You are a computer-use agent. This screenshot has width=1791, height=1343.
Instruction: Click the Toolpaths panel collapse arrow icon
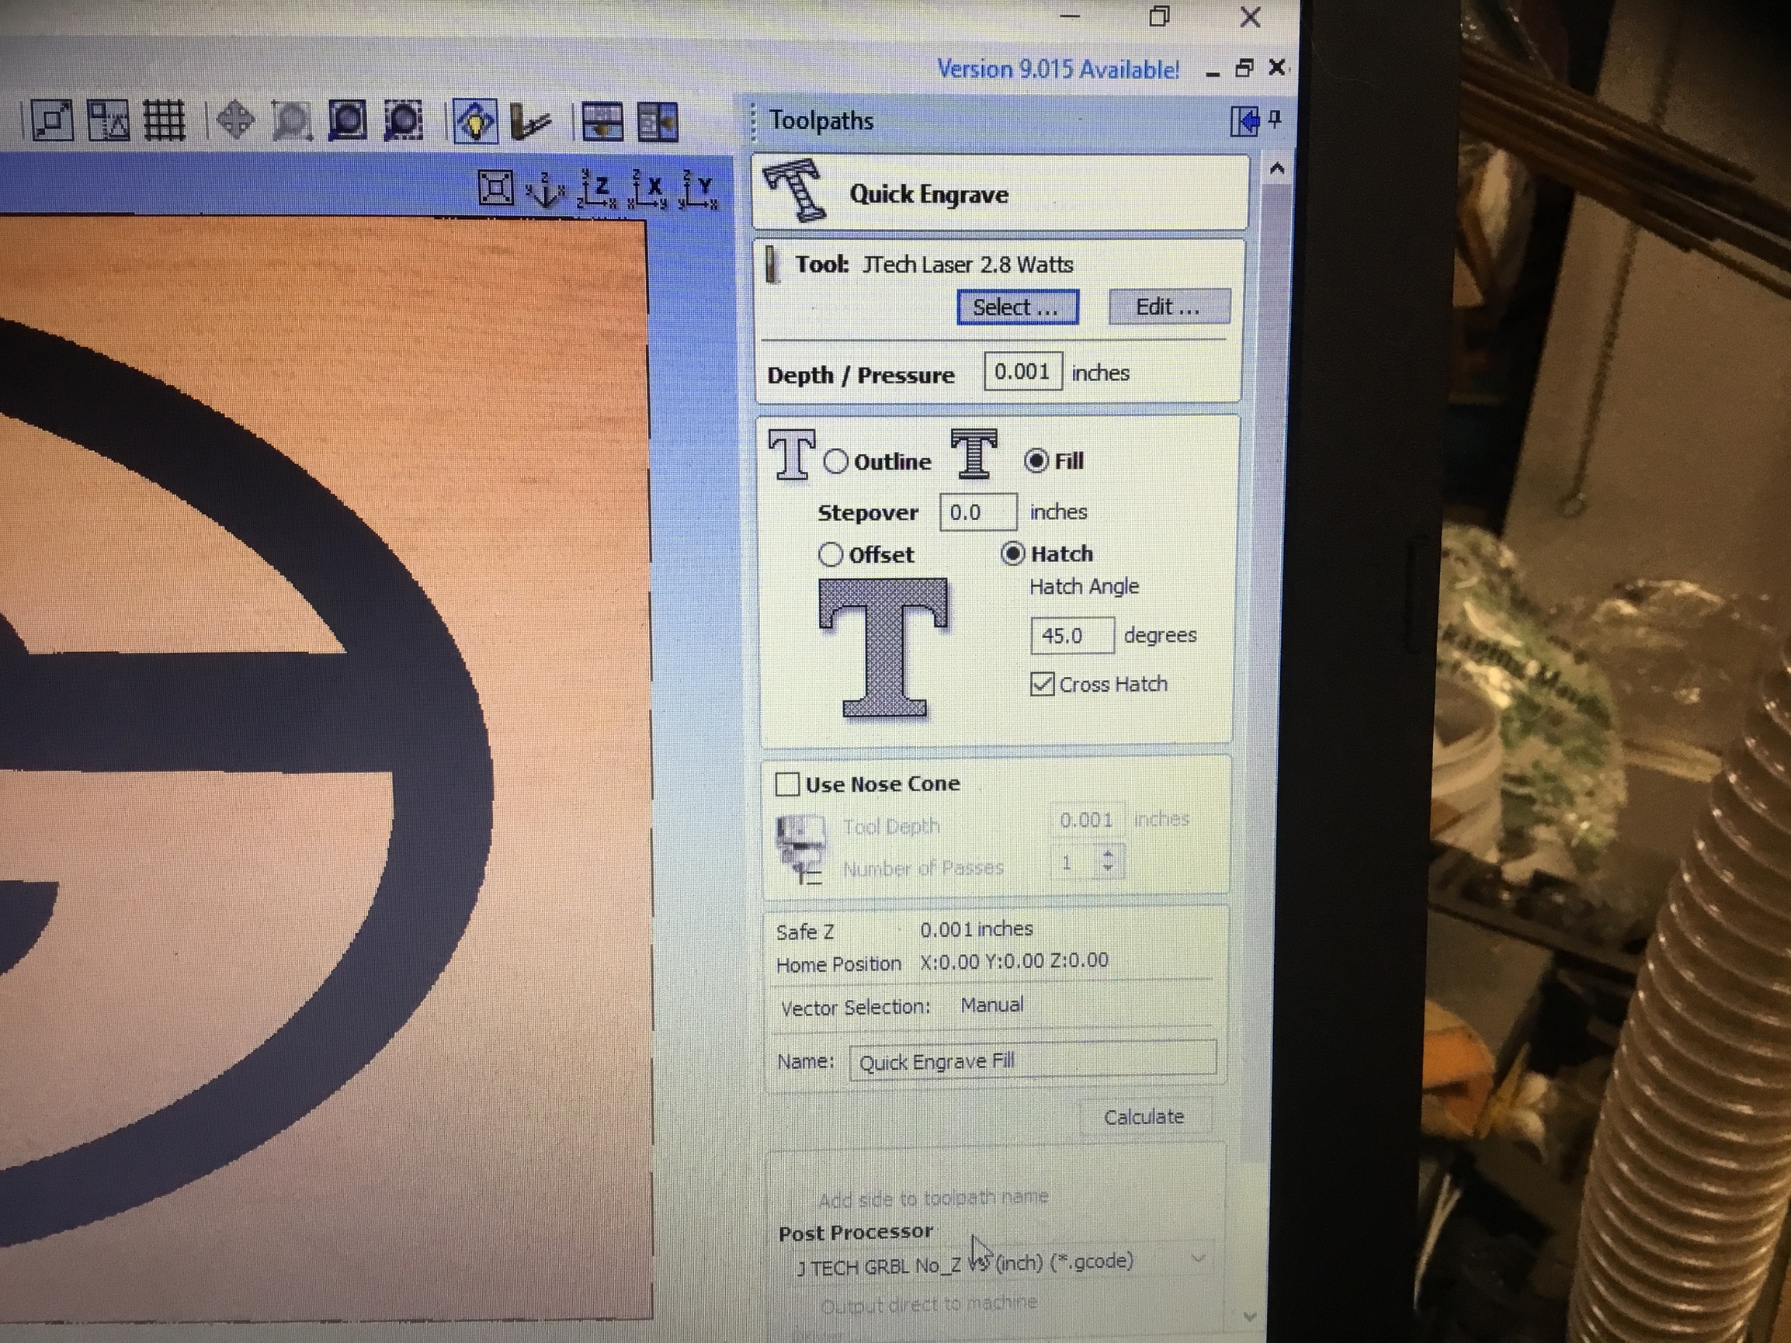pos(1244,121)
